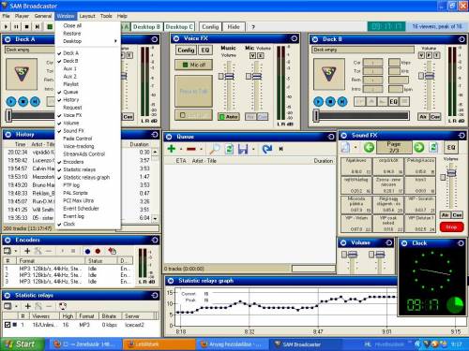This screenshot has height=351, width=469.
Task: Add a track with Queue green plus
Action: tap(172, 149)
